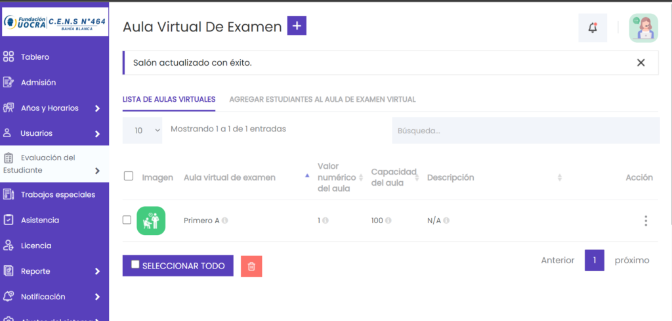Open AGREGAR ESTUDIANTES AL AULA DE EXAMEN VIRTUAL tab
Image resolution: width=672 pixels, height=321 pixels.
coord(322,99)
